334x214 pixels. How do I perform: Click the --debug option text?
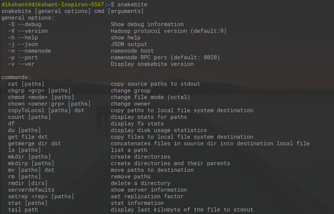tap(24, 24)
